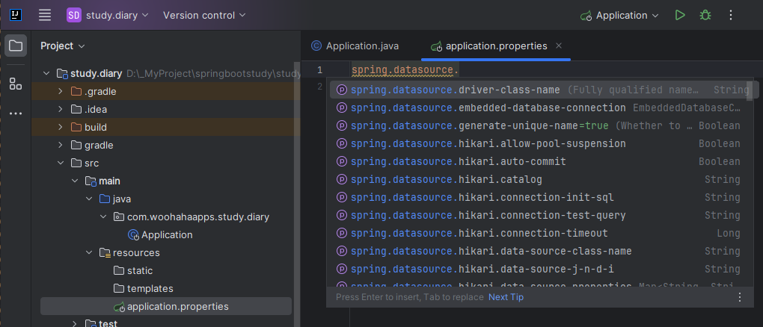The width and height of the screenshot is (763, 327).
Task: Select the Application class in tree
Action: (166, 234)
